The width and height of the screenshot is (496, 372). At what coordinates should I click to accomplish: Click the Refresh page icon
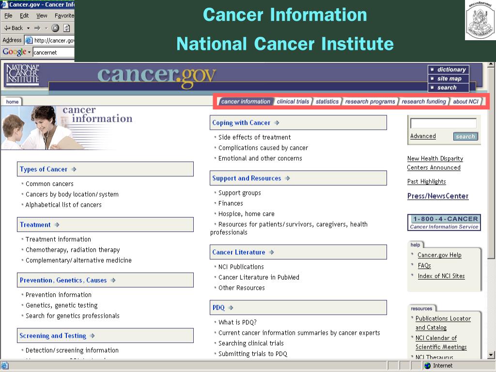[x=67, y=28]
